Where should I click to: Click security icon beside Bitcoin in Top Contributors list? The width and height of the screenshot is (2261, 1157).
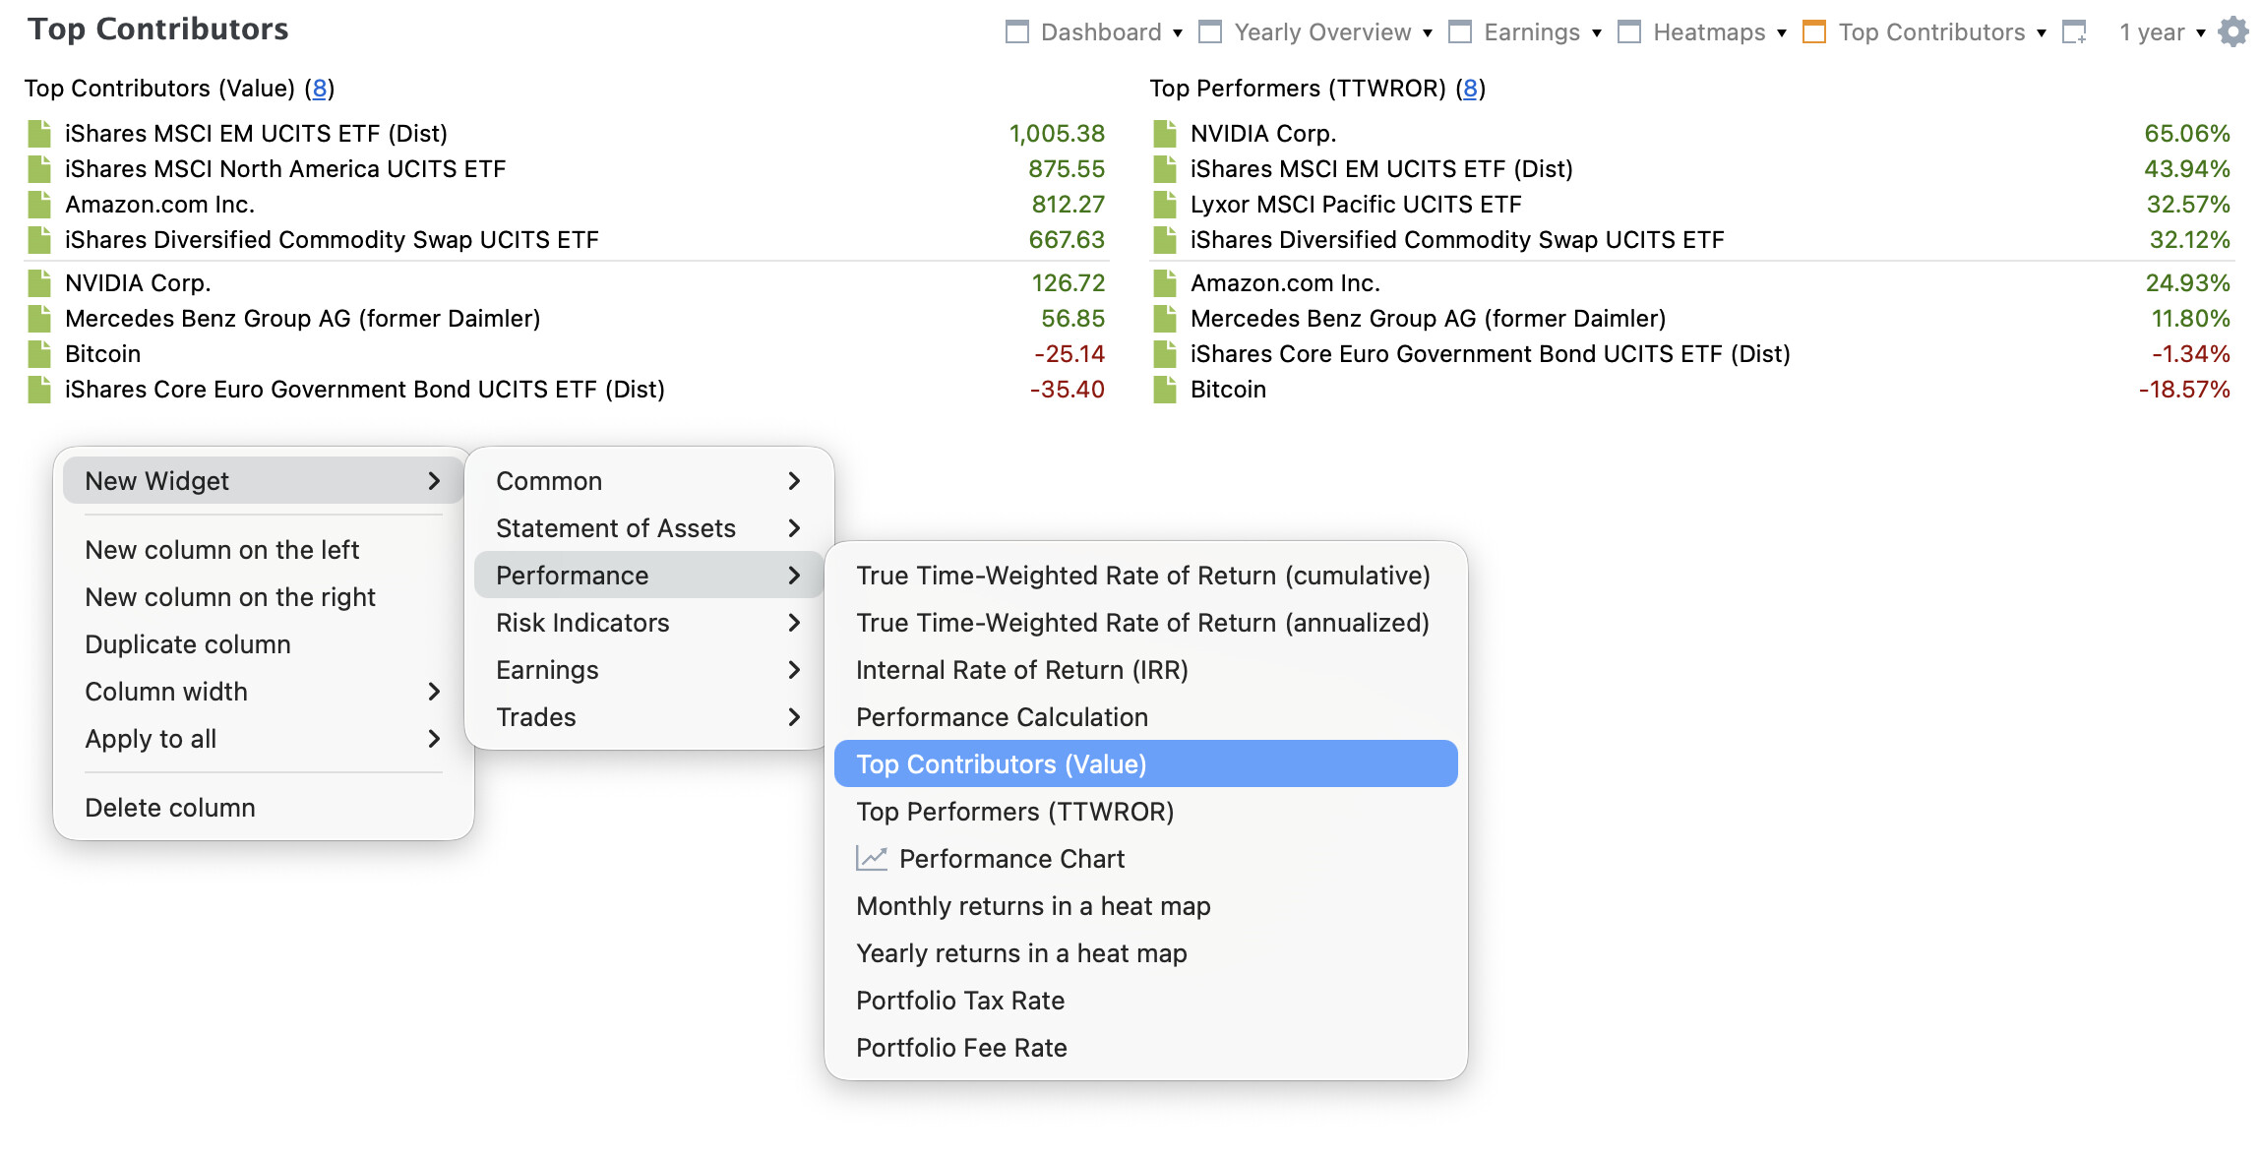pyautogui.click(x=39, y=354)
